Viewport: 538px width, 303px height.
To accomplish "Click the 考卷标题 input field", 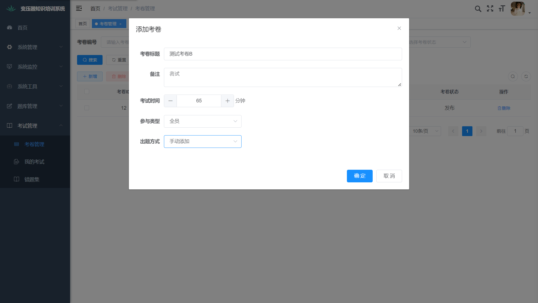I will click(283, 54).
